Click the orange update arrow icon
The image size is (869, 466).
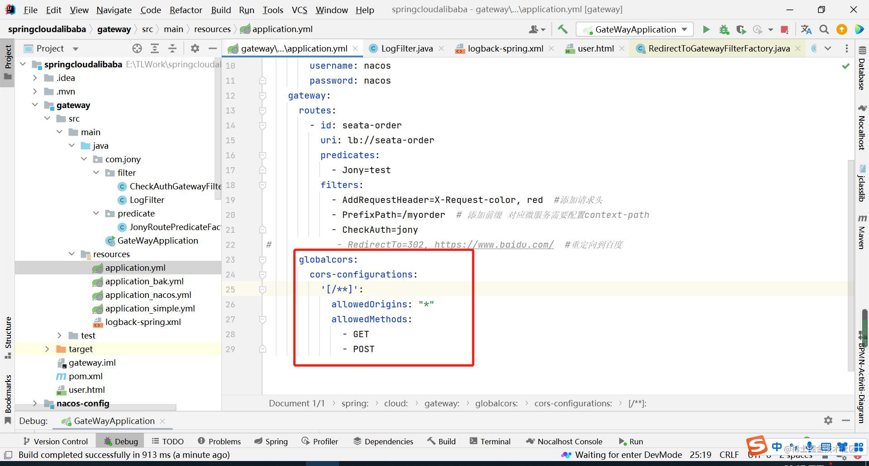(x=842, y=29)
